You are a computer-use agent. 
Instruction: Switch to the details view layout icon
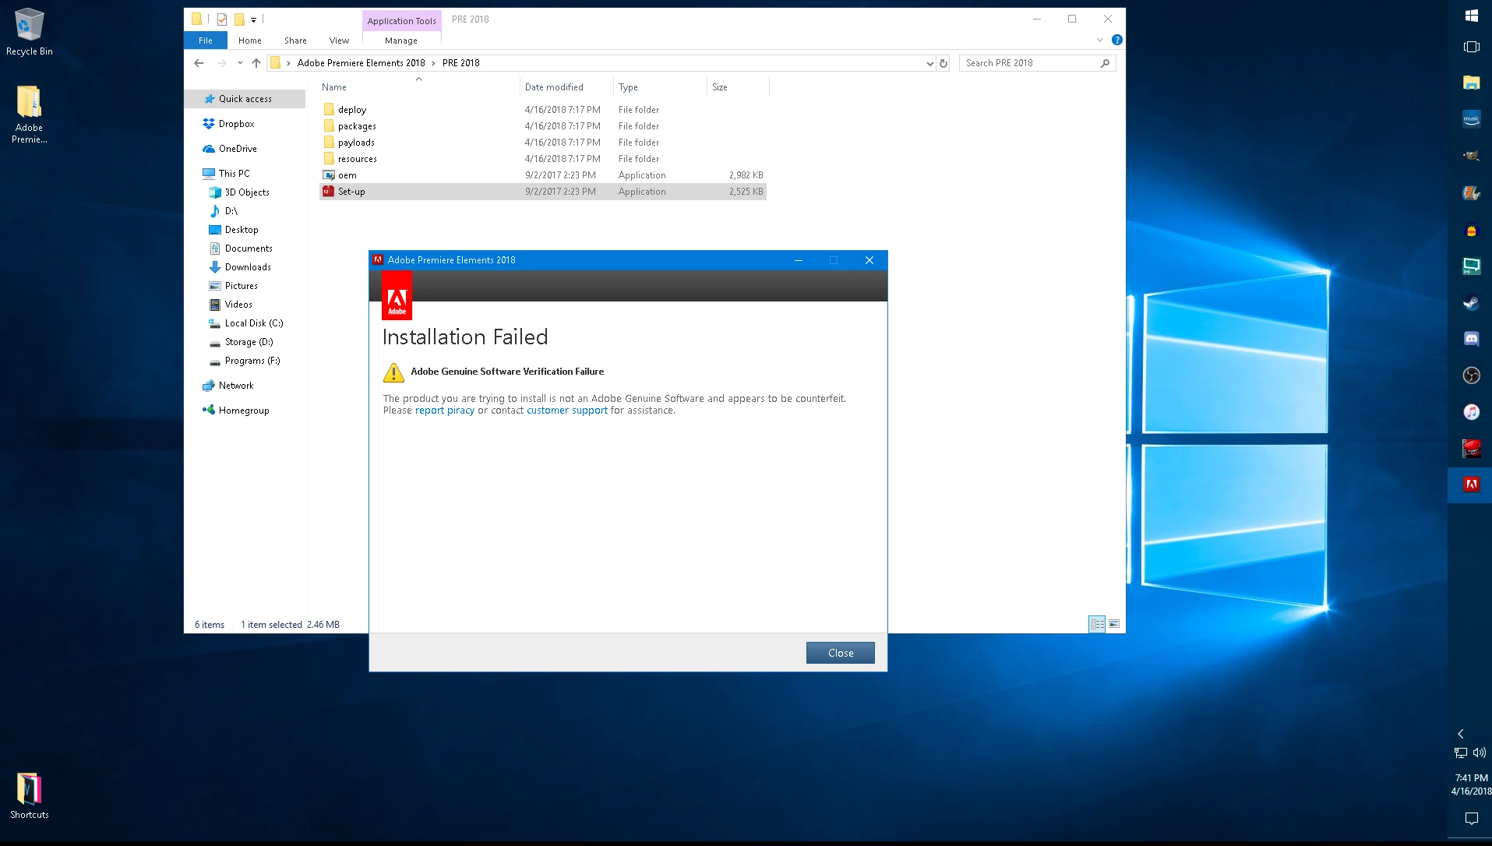(1097, 624)
